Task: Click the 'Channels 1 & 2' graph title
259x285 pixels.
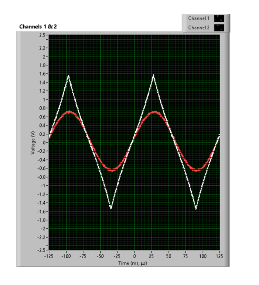Action: (38, 26)
